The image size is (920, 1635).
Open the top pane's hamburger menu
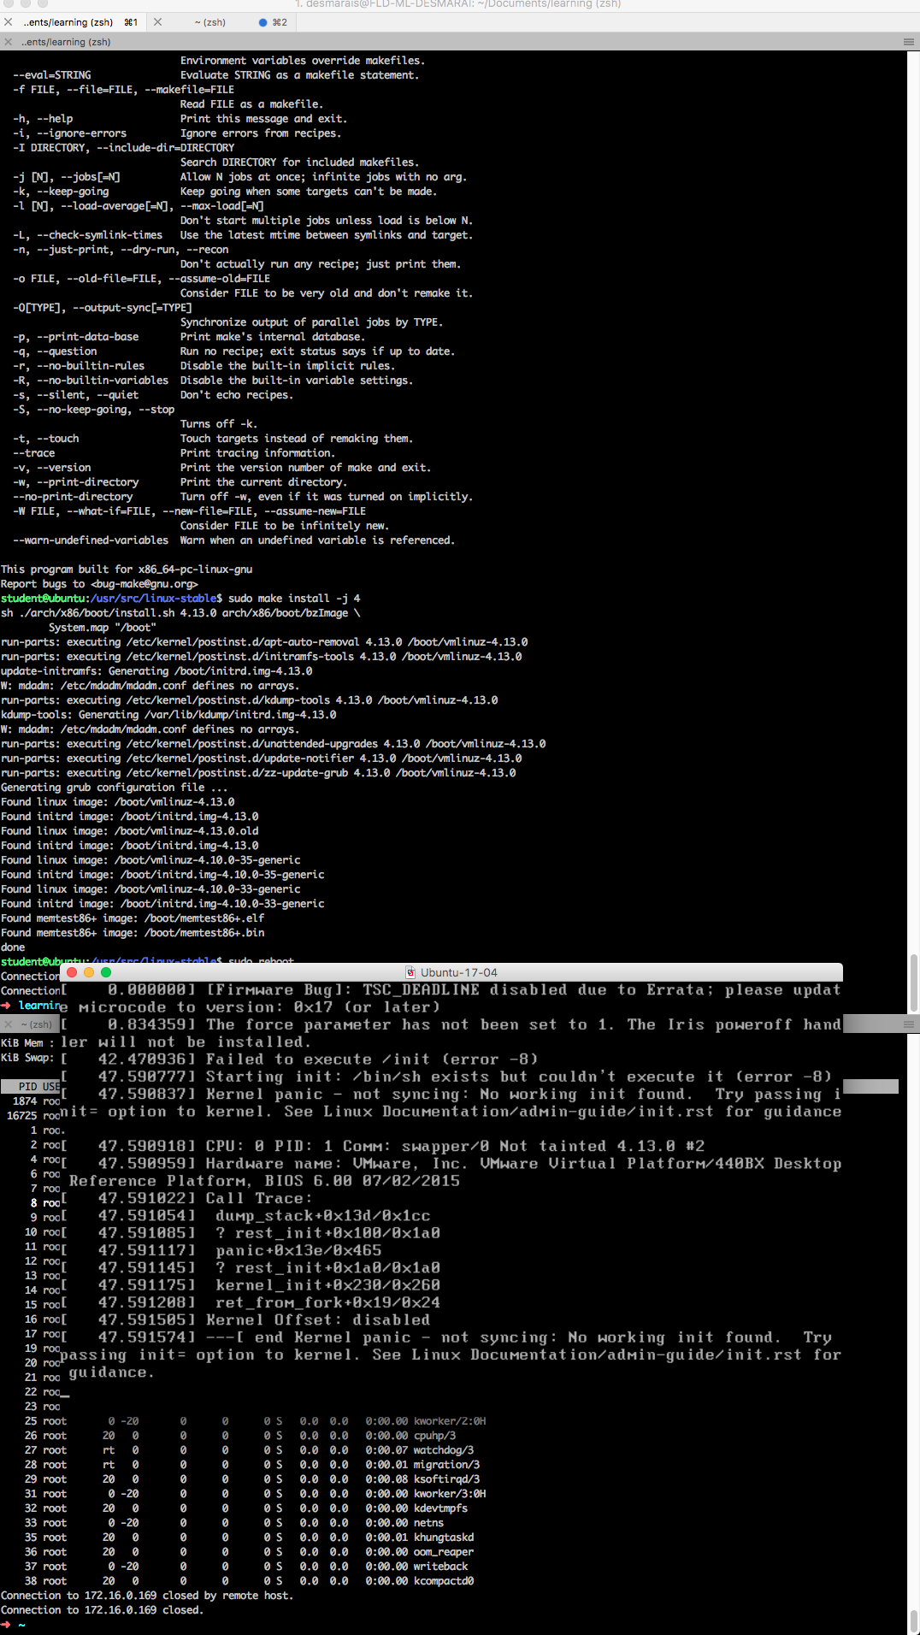point(909,42)
